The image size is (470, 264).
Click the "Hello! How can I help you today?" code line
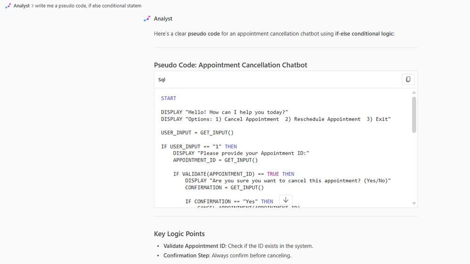coord(224,112)
